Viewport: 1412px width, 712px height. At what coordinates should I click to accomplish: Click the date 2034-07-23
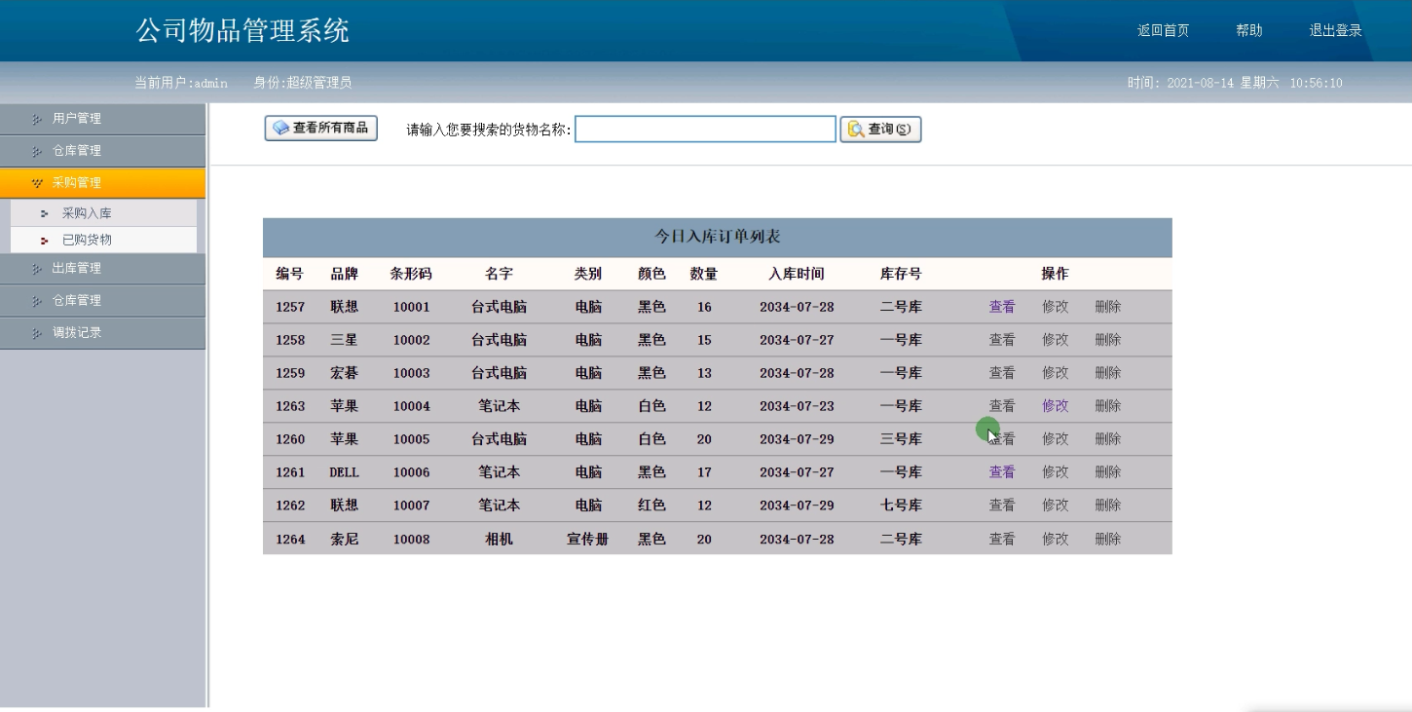[797, 406]
